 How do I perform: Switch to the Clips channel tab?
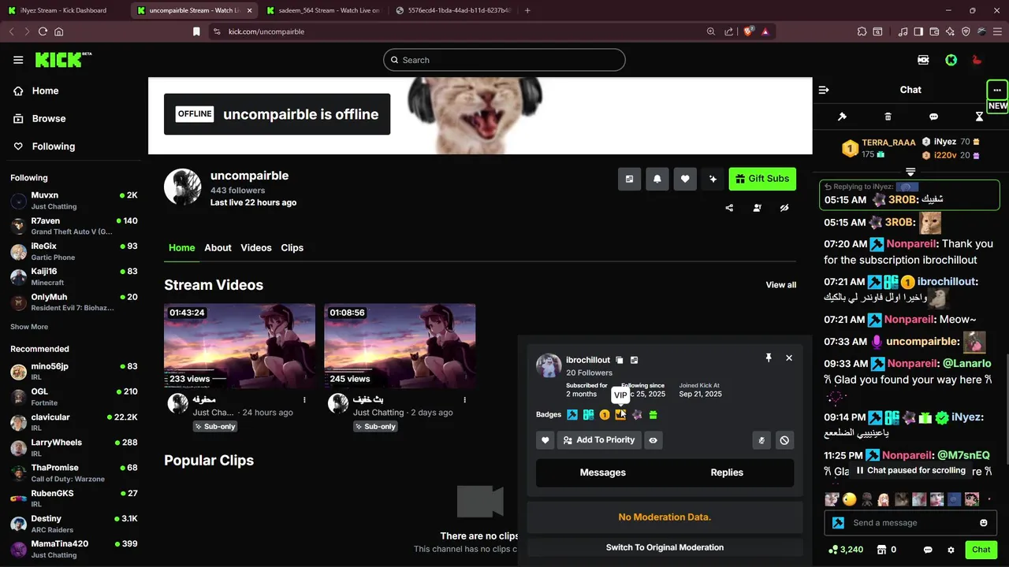292,247
